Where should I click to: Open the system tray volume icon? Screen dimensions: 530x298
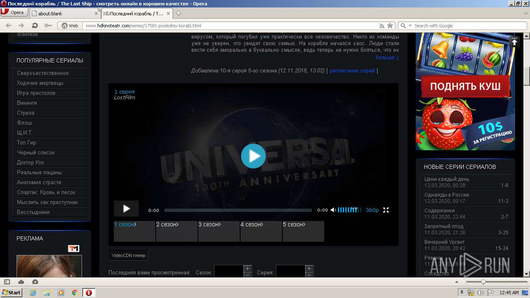(x=480, y=293)
